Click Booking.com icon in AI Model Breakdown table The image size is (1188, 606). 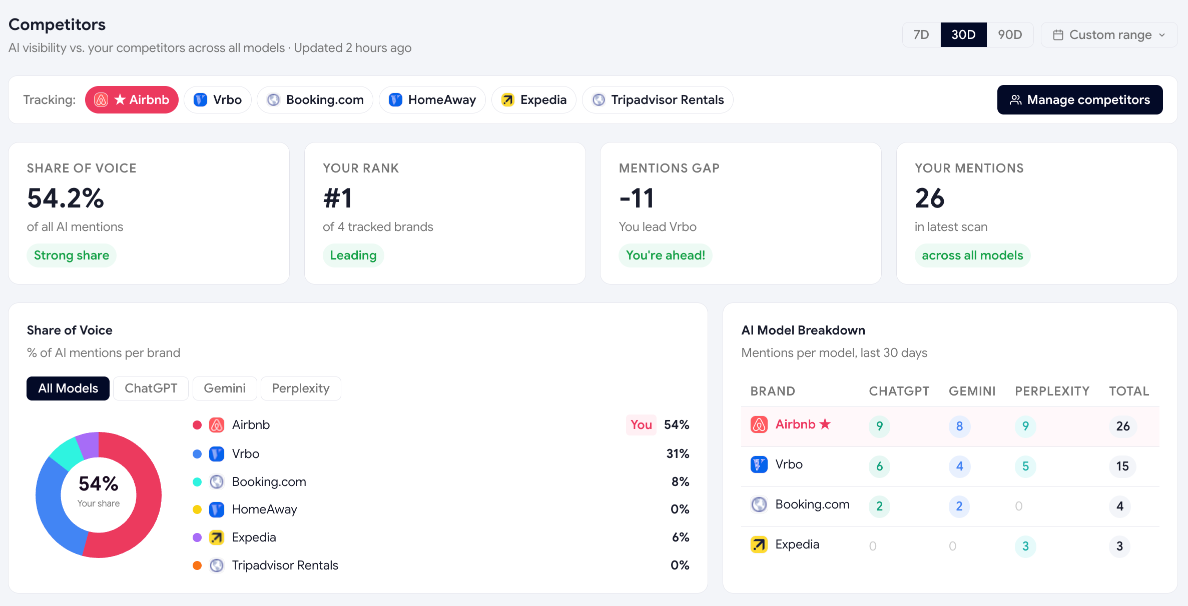[759, 504]
